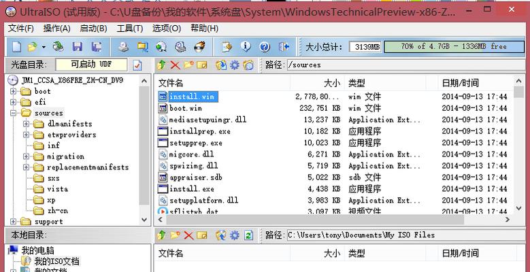Click red X Delete icon in local toolbar

point(188,235)
